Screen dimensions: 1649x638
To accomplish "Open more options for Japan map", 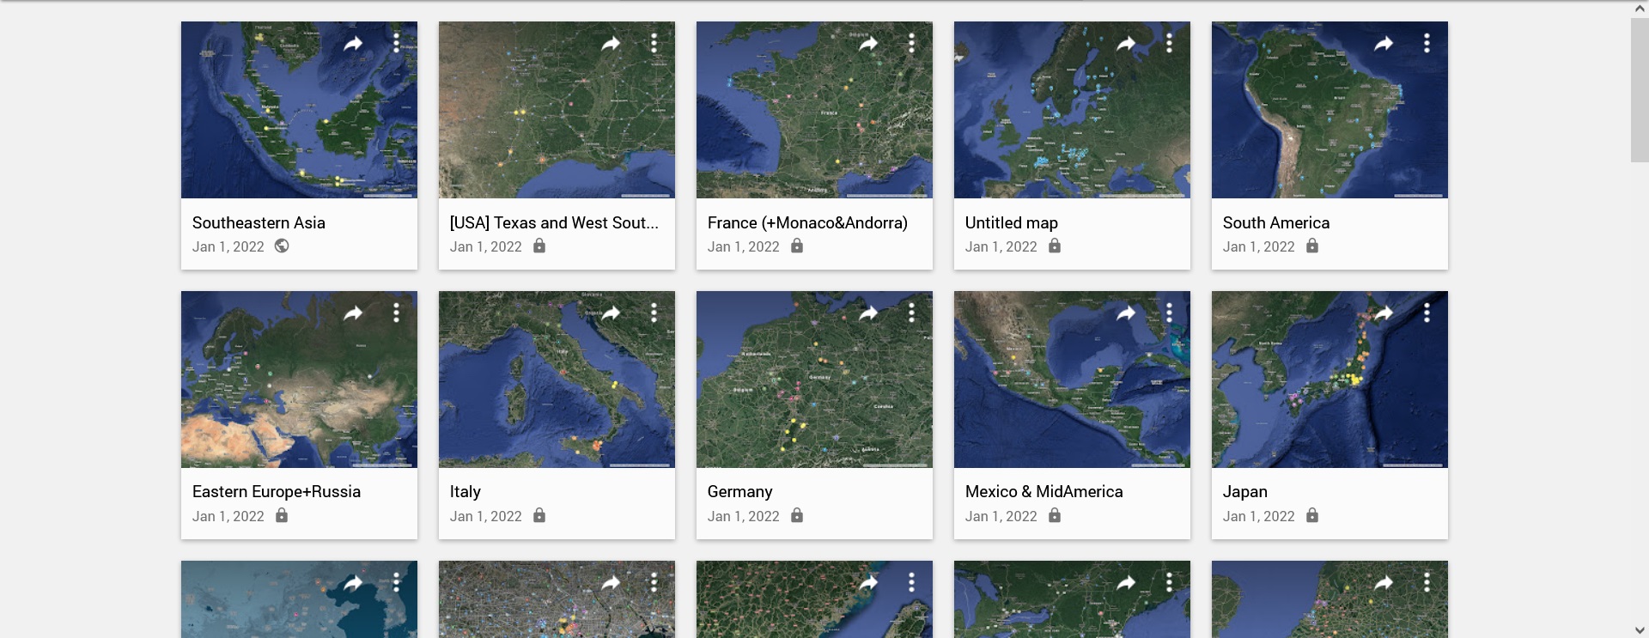I will click(1427, 313).
